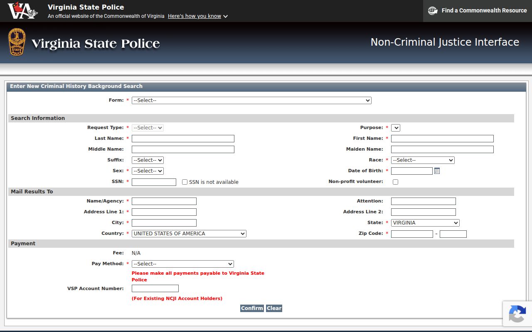Click the Fee value N/A

pyautogui.click(x=136, y=253)
